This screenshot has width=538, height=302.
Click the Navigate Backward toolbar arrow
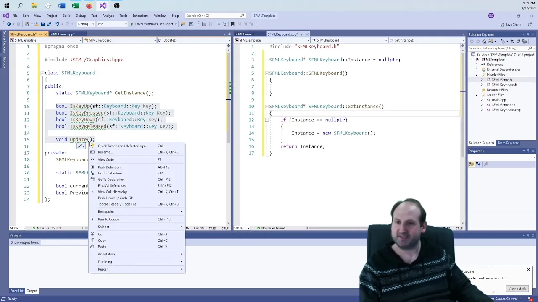(x=9, y=24)
